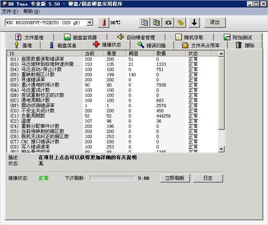Sort by the 阈值 column header

[x=140, y=54]
